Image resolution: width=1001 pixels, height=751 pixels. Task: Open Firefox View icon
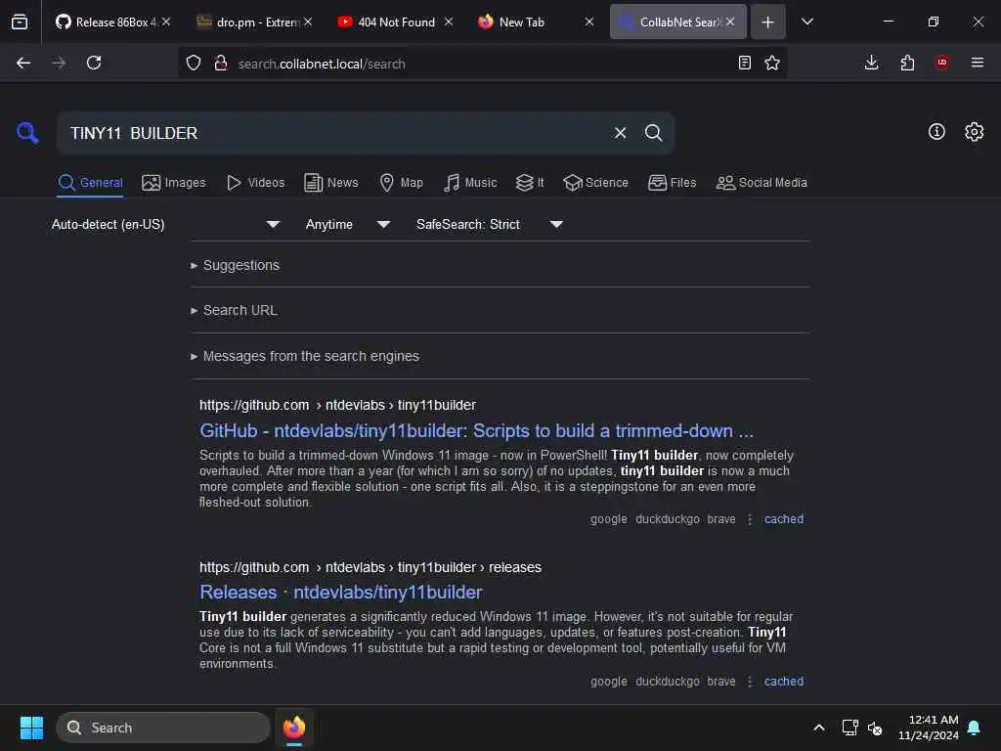point(20,22)
